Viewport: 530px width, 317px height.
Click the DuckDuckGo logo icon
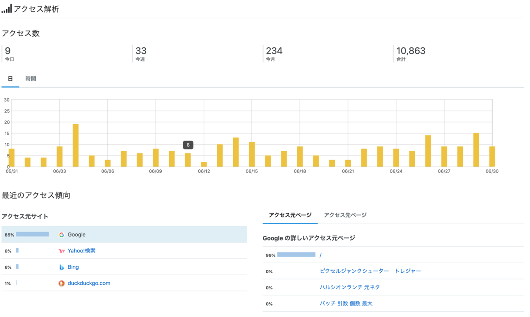pos(61,283)
